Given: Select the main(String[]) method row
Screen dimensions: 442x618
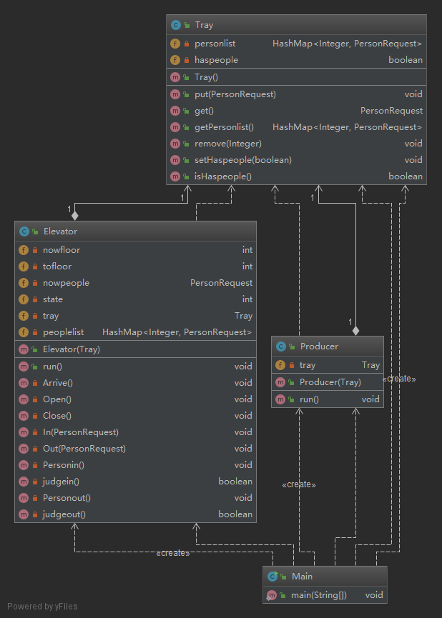Looking at the screenshot, I should click(x=325, y=594).
